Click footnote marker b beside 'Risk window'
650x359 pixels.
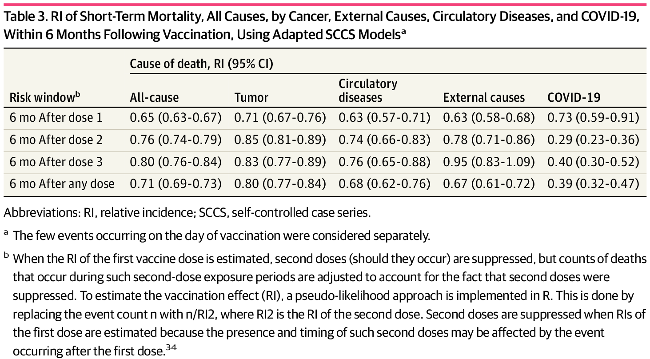click(x=77, y=94)
